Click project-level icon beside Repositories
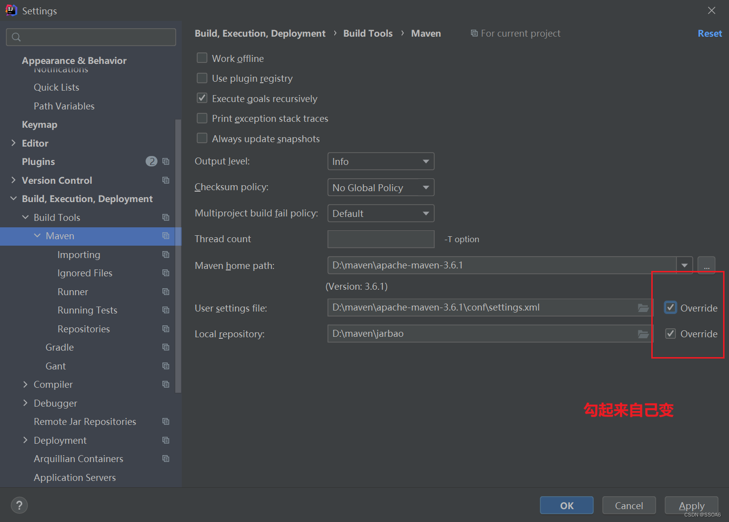The image size is (729, 522). coord(166,329)
